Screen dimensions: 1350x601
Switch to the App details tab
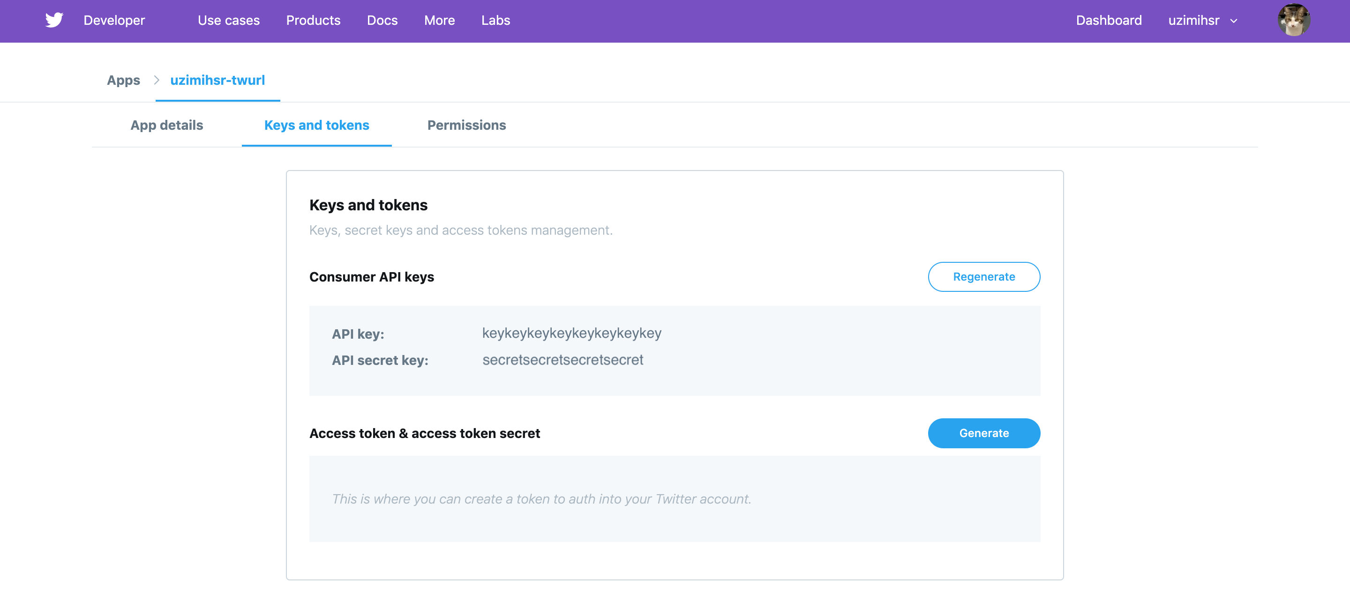(x=167, y=125)
